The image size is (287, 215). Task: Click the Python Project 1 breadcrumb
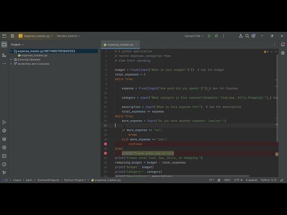pyautogui.click(x=75, y=180)
